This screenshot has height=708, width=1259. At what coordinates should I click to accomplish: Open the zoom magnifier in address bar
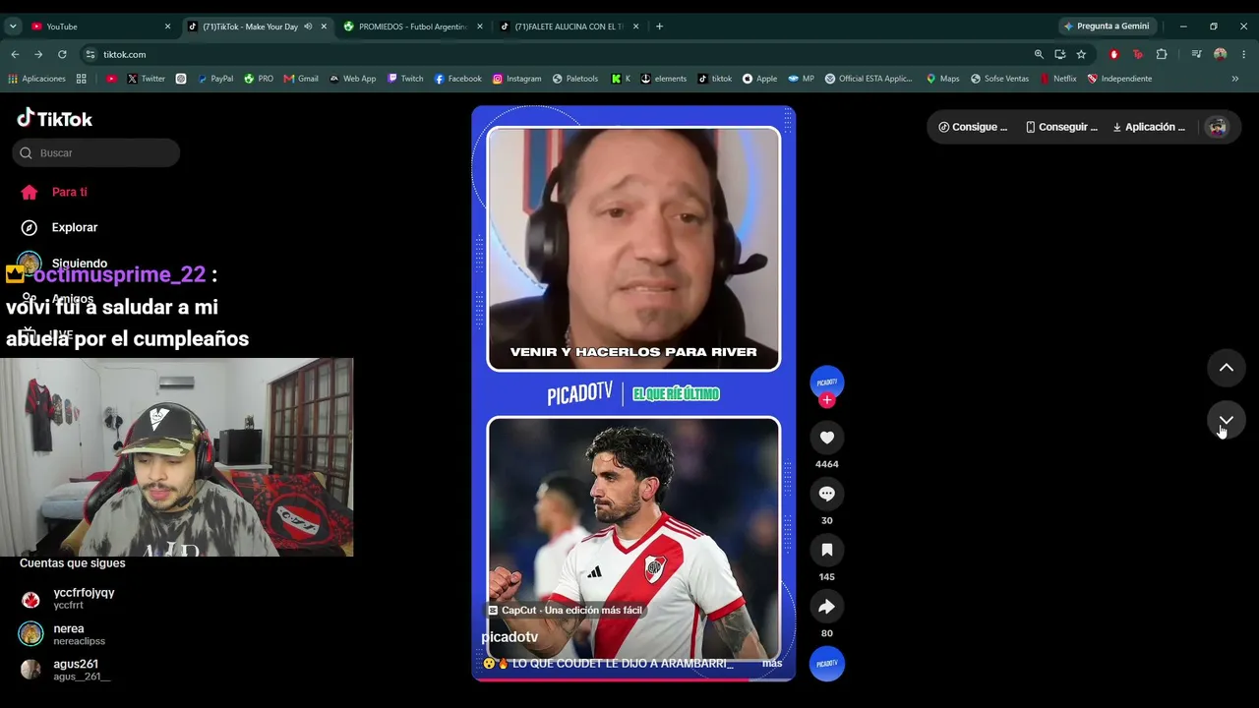[x=1039, y=54]
